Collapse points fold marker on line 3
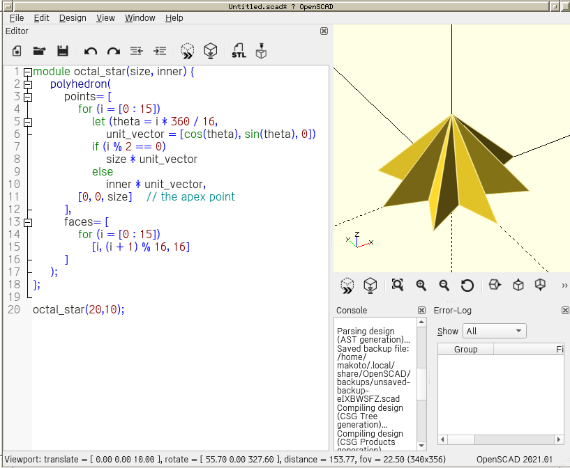 [x=28, y=97]
